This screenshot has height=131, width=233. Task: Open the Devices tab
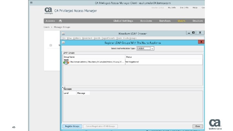(198, 21)
